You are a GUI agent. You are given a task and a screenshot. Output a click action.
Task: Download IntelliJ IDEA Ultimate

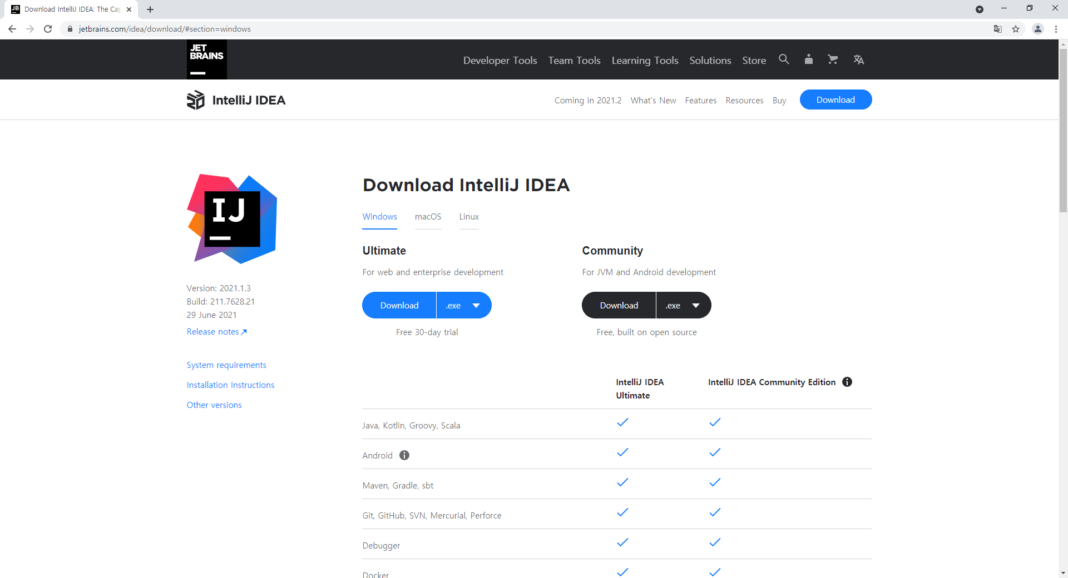point(399,305)
